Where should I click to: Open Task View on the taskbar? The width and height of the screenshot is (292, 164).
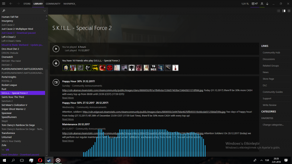pyautogui.click(x=22, y=160)
